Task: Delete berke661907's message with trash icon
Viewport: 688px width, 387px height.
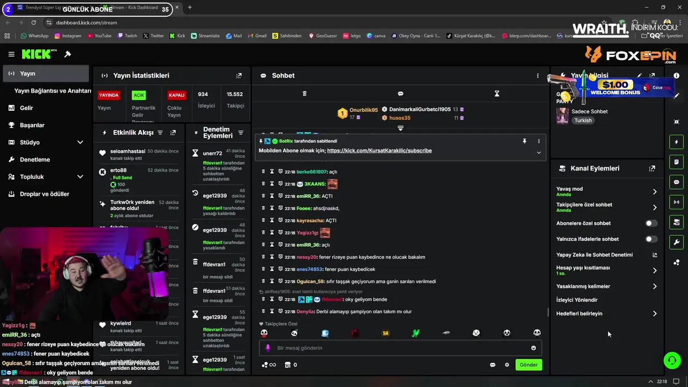Action: [263, 171]
